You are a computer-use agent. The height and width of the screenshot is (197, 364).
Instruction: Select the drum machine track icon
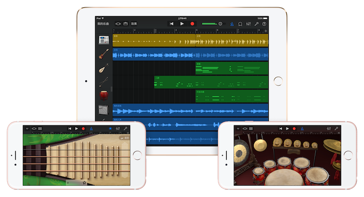point(104,40)
